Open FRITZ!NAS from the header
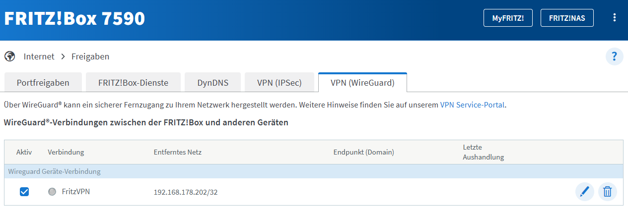 coord(567,18)
